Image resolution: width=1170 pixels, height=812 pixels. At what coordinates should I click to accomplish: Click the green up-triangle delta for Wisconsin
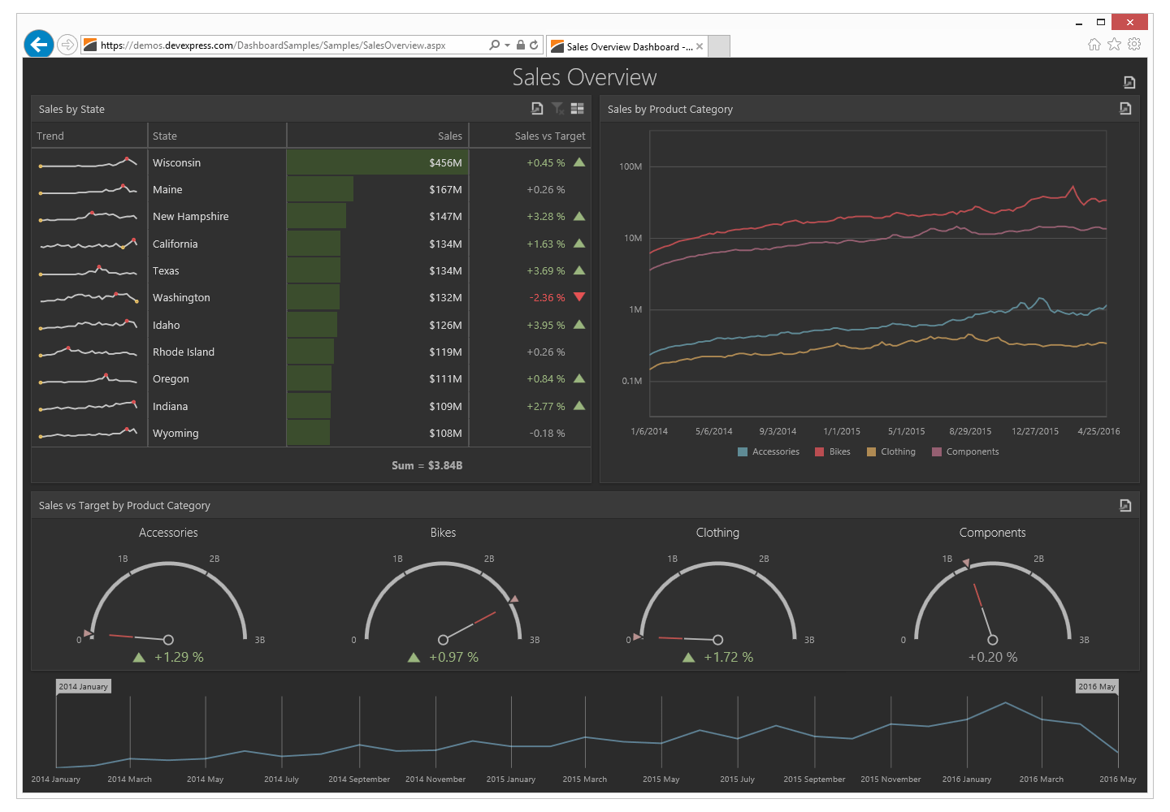(579, 162)
